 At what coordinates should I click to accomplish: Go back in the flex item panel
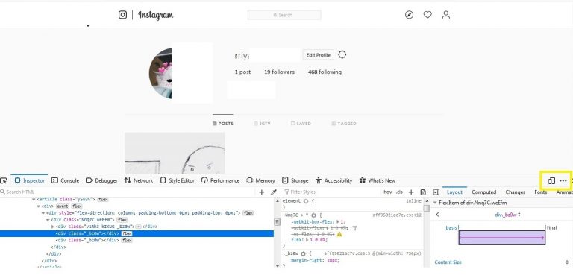[x=437, y=215]
